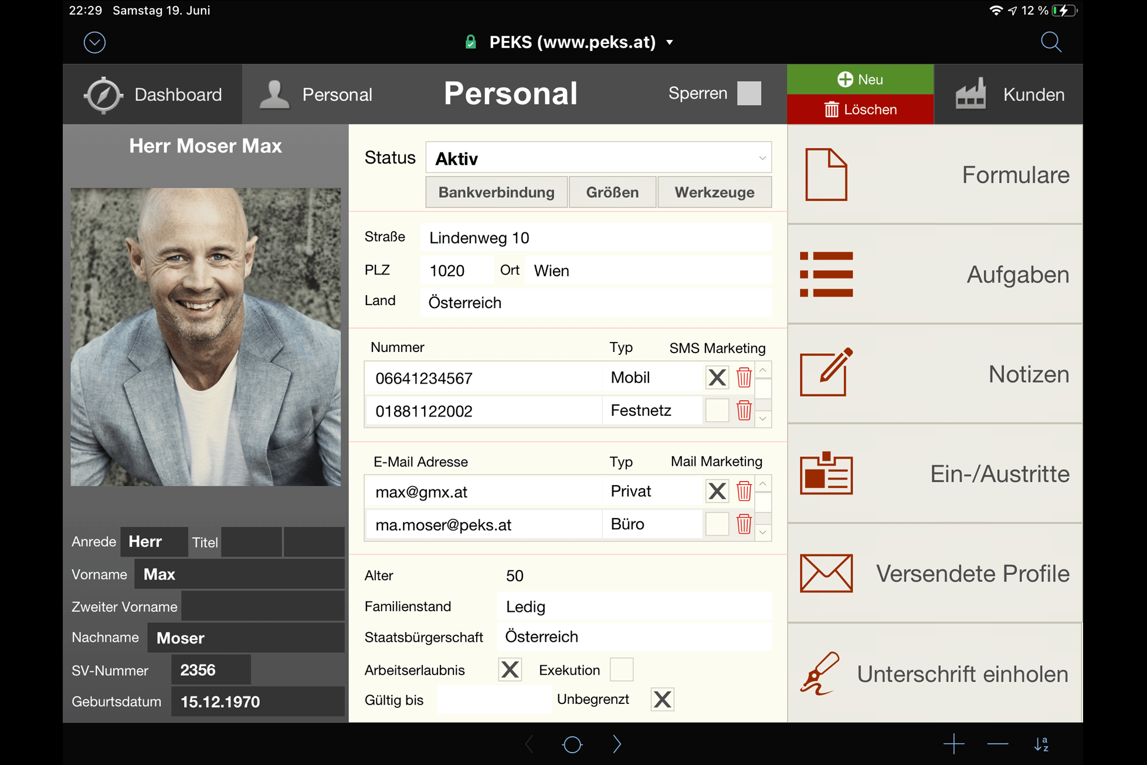Uncheck the Unbegrenzt checkbox
Screen dimensions: 1147x765
(x=662, y=699)
